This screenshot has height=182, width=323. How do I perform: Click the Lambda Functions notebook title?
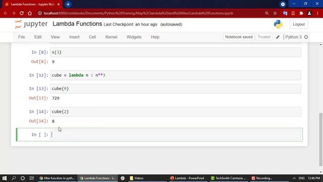pos(77,24)
